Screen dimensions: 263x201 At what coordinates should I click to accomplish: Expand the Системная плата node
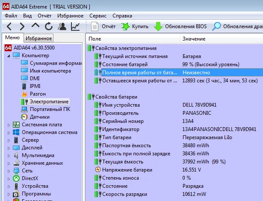click(9, 125)
